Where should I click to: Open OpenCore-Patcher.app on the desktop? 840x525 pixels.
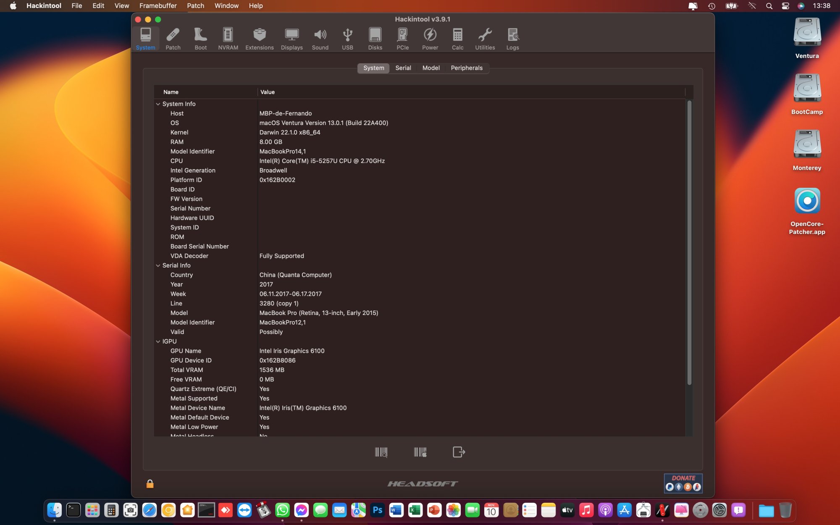point(807,201)
